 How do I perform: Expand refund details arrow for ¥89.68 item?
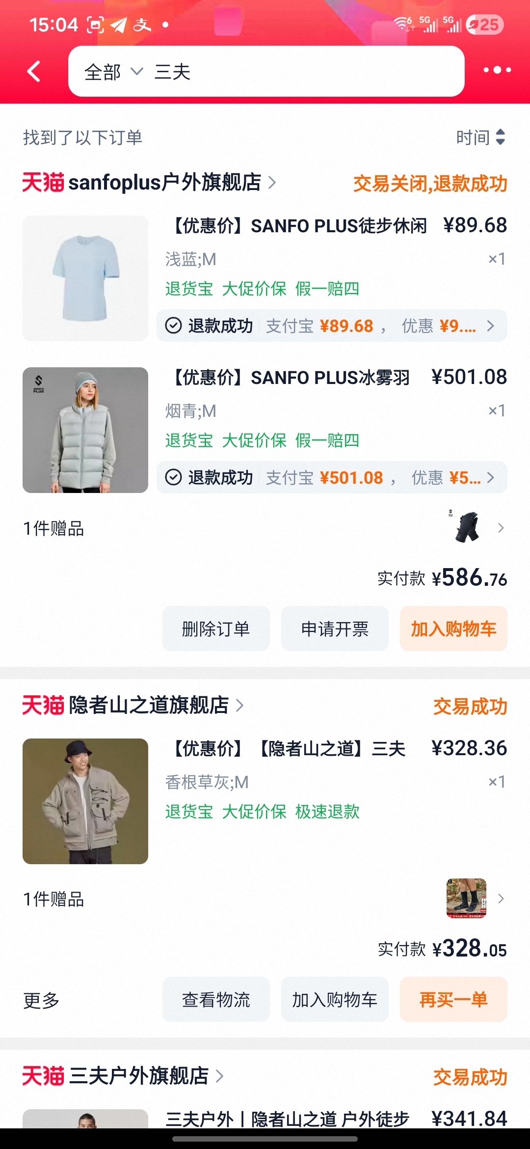[490, 326]
